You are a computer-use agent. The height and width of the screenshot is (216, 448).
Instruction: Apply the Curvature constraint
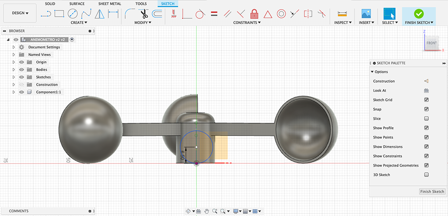pyautogui.click(x=322, y=14)
